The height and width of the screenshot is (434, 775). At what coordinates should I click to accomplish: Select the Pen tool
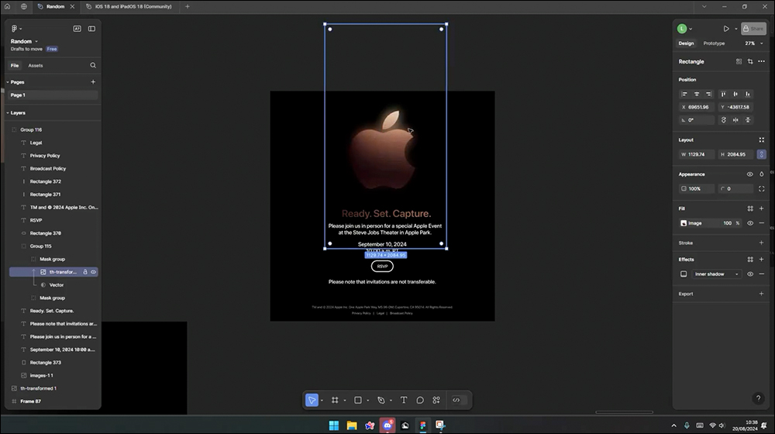(381, 400)
